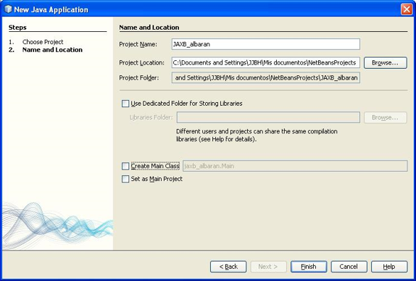This screenshot has height=281, width=416.
Task: Click the New Java Application title text
Action: (51, 10)
